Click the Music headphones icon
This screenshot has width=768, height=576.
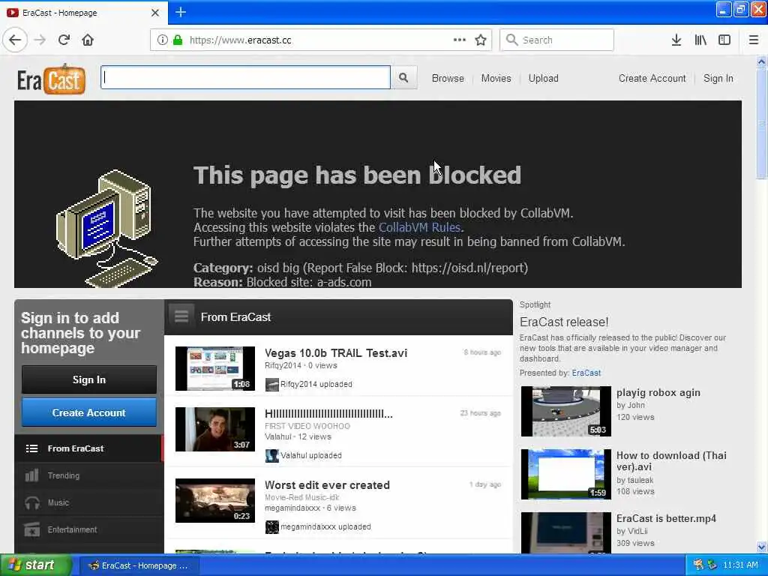(31, 502)
